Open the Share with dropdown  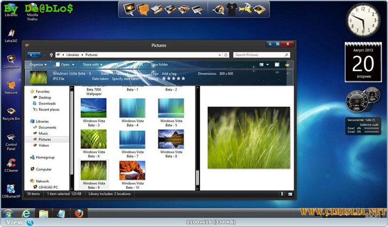coord(92,65)
